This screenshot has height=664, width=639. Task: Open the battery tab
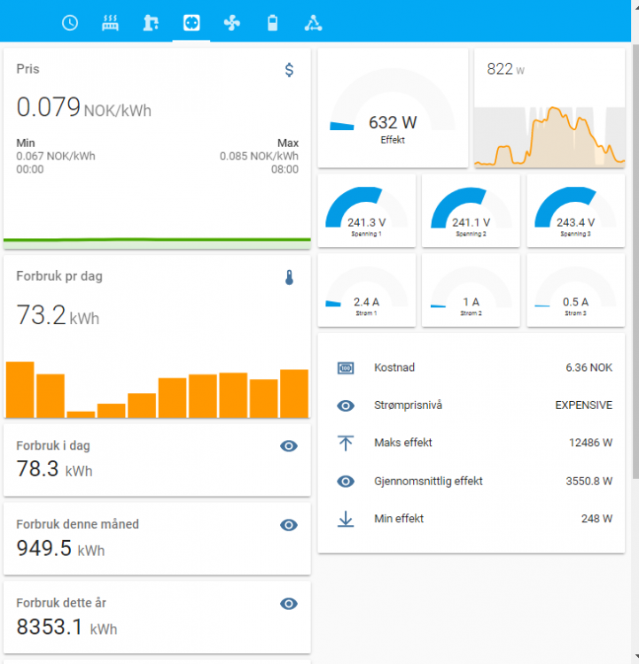pyautogui.click(x=272, y=23)
